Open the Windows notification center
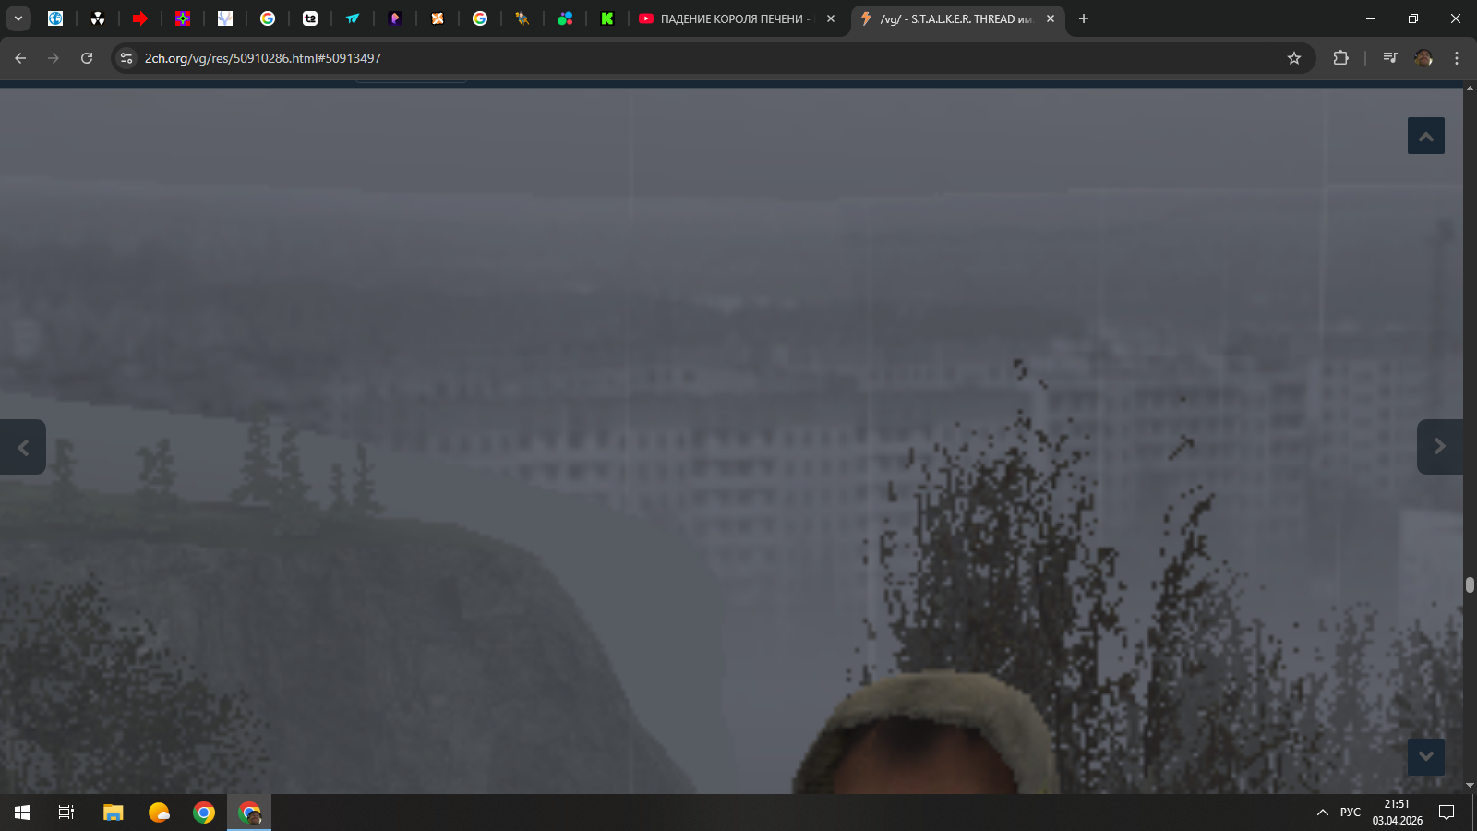The width and height of the screenshot is (1477, 831). coord(1447,813)
